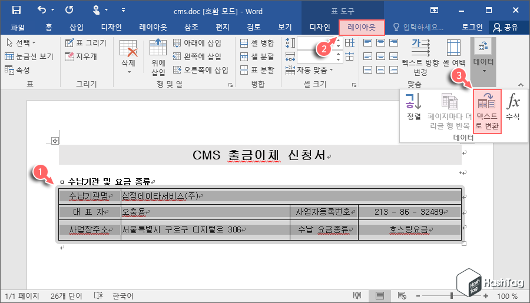Click 아래에 삽입 insert below
The image size is (530, 303).
click(x=197, y=43)
